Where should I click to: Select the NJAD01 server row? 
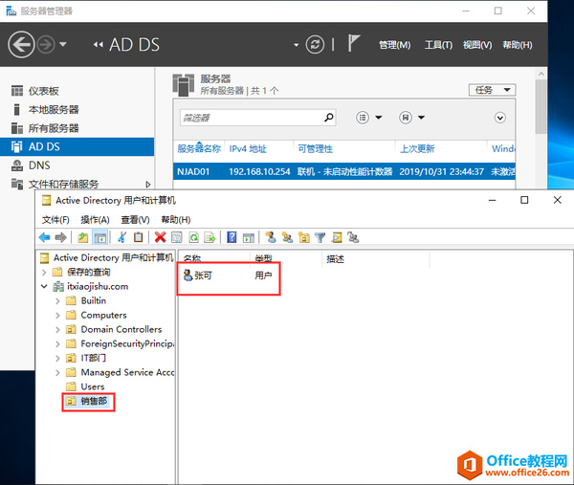point(344,171)
